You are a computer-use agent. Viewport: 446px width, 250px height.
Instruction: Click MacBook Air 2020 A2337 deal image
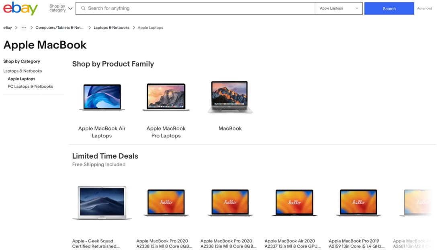coord(295,203)
